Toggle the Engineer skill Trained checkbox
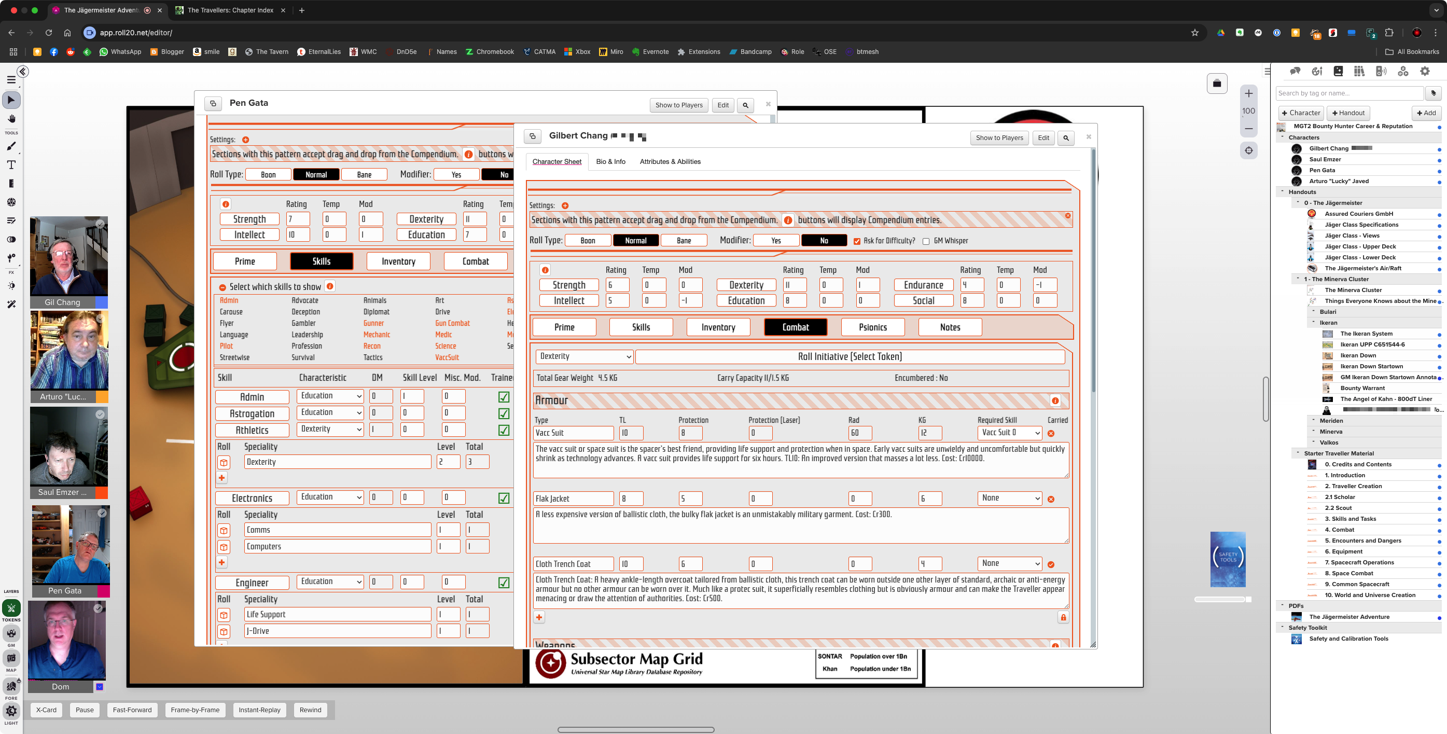Viewport: 1447px width, 734px height. click(x=504, y=583)
